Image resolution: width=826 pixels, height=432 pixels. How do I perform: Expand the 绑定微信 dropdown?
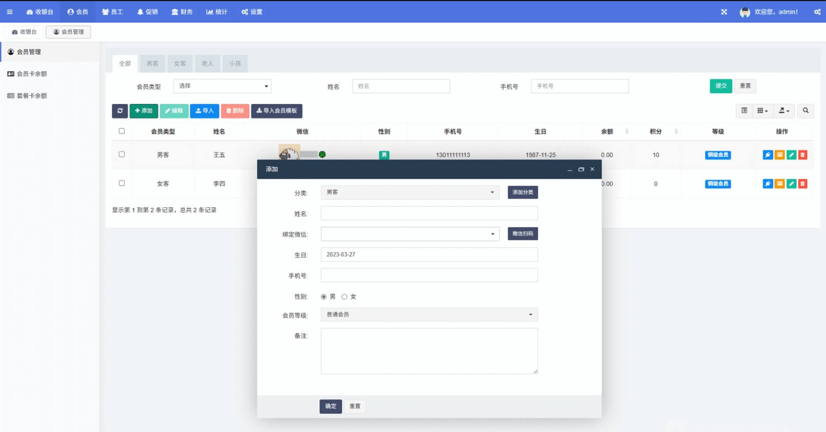pos(410,233)
